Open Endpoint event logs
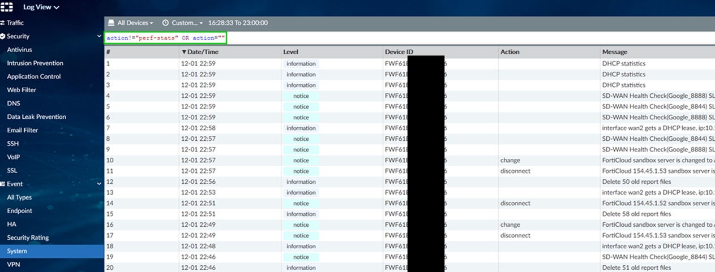This screenshot has width=715, height=272. click(x=19, y=211)
